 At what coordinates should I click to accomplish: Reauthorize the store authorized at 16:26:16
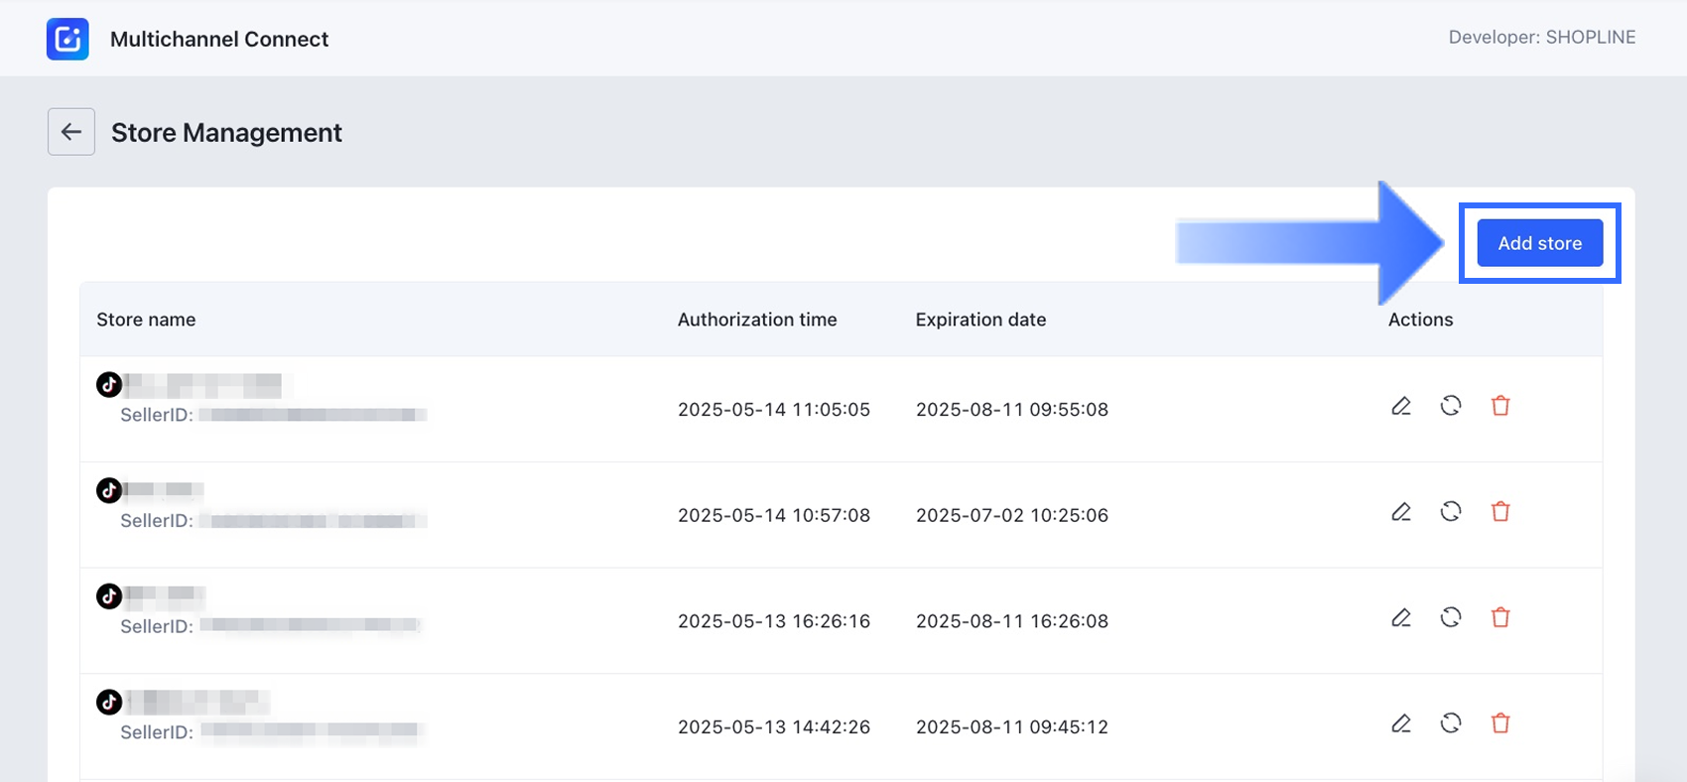1451,617
